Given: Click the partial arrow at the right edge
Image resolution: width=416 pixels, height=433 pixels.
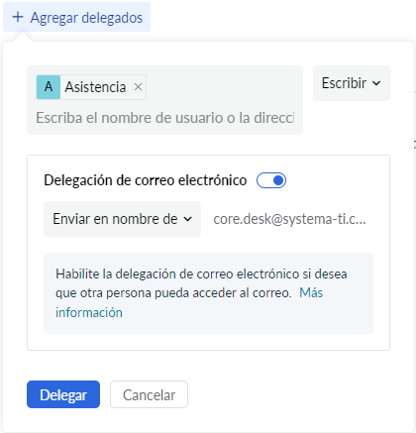Looking at the screenshot, I should [x=414, y=145].
